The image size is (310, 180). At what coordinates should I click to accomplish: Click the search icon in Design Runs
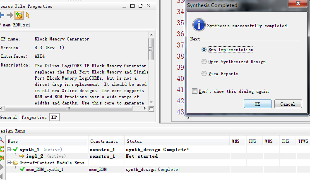click(2, 140)
